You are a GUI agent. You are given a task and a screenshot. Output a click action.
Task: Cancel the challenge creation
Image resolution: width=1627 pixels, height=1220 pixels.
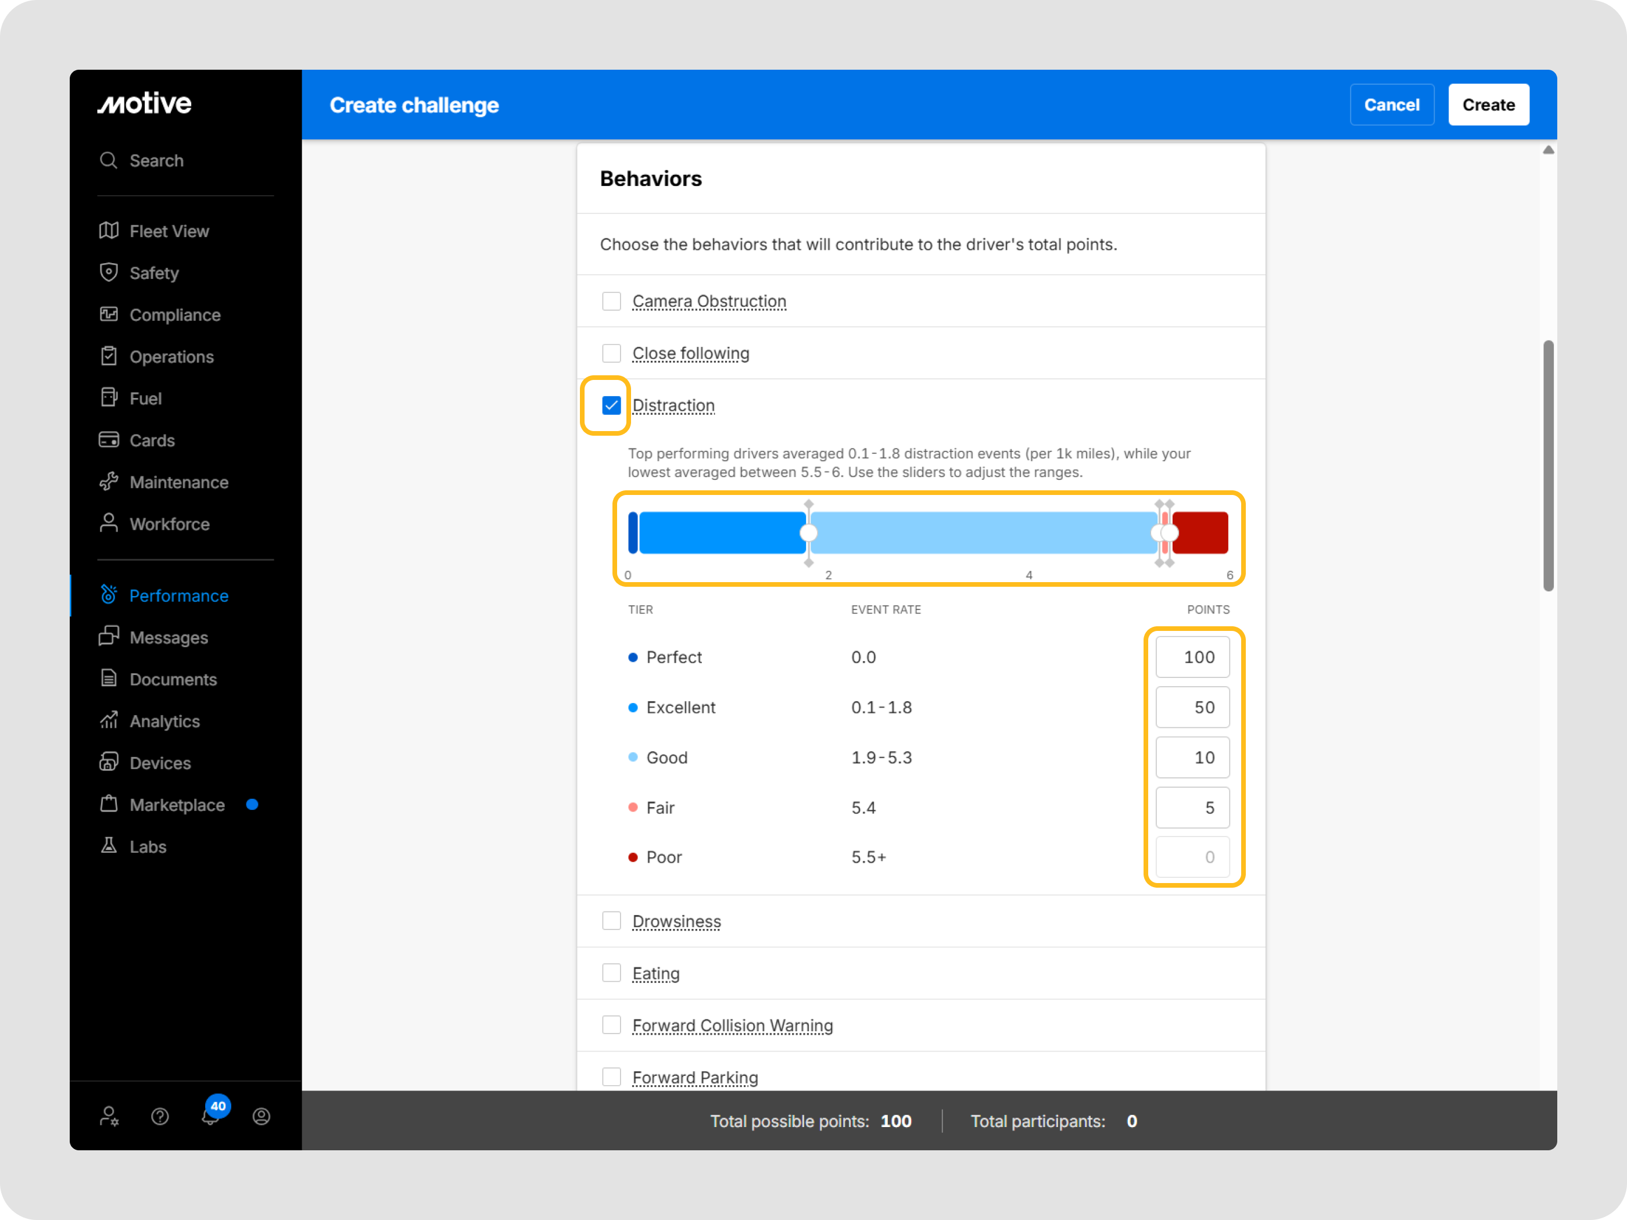[x=1392, y=105]
